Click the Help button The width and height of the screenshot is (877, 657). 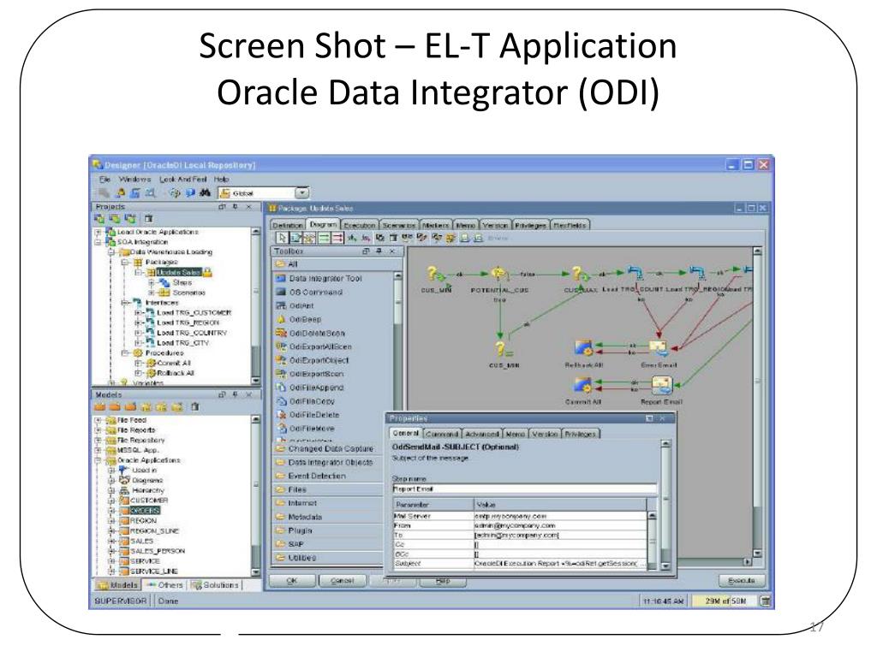pyautogui.click(x=443, y=581)
